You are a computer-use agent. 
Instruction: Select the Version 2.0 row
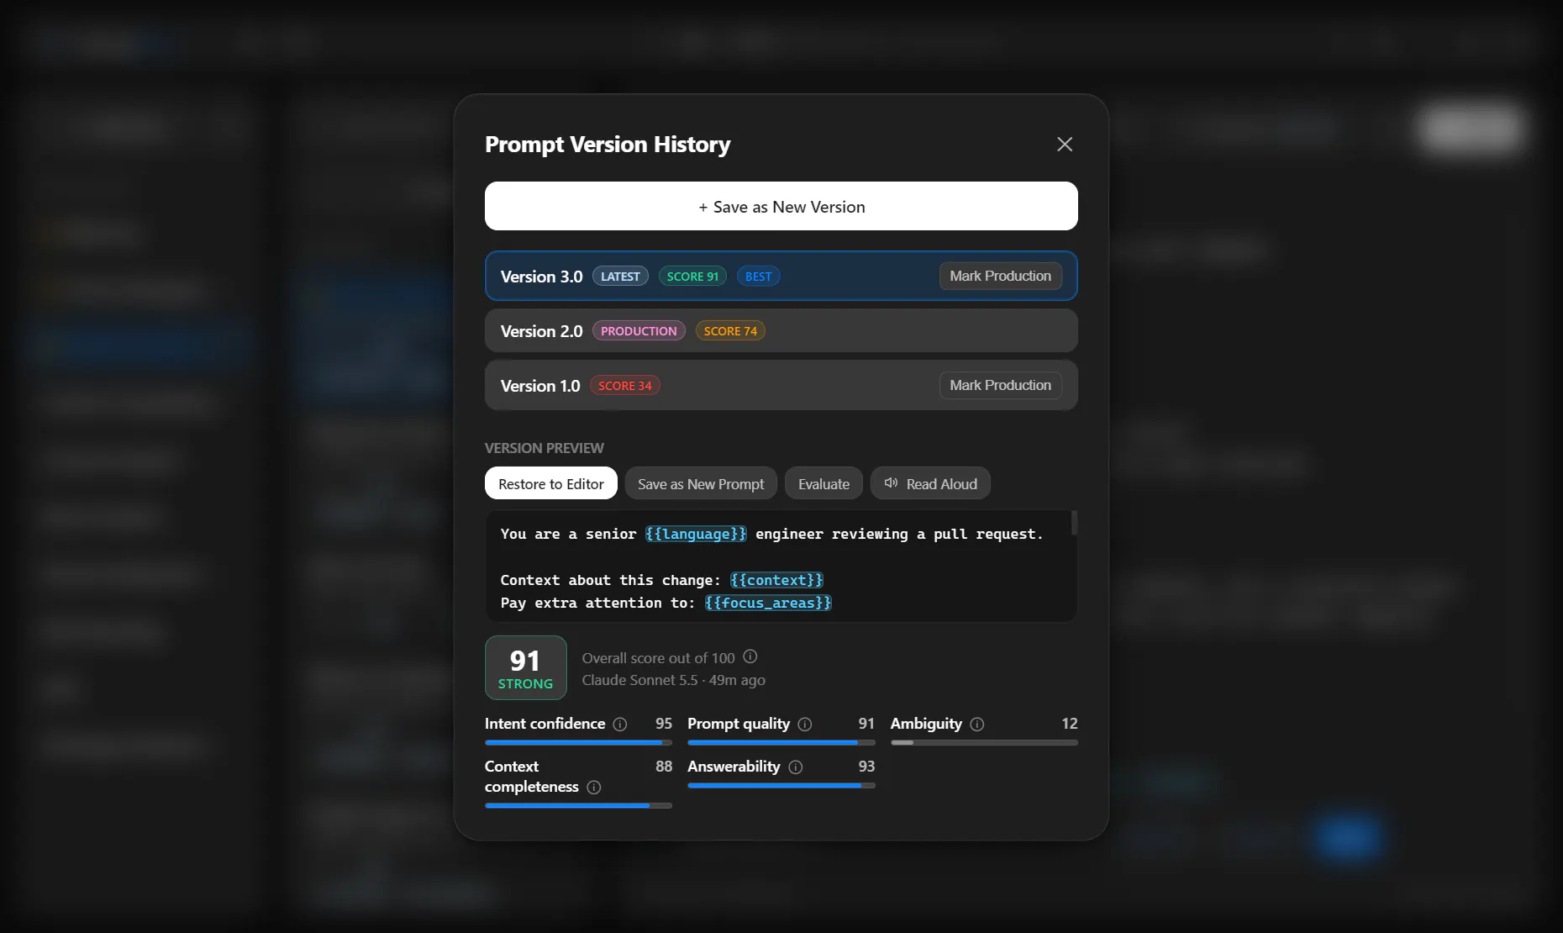(x=781, y=331)
